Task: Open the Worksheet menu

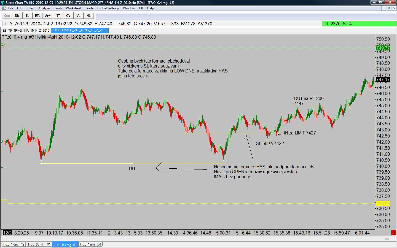Action: [74, 8]
